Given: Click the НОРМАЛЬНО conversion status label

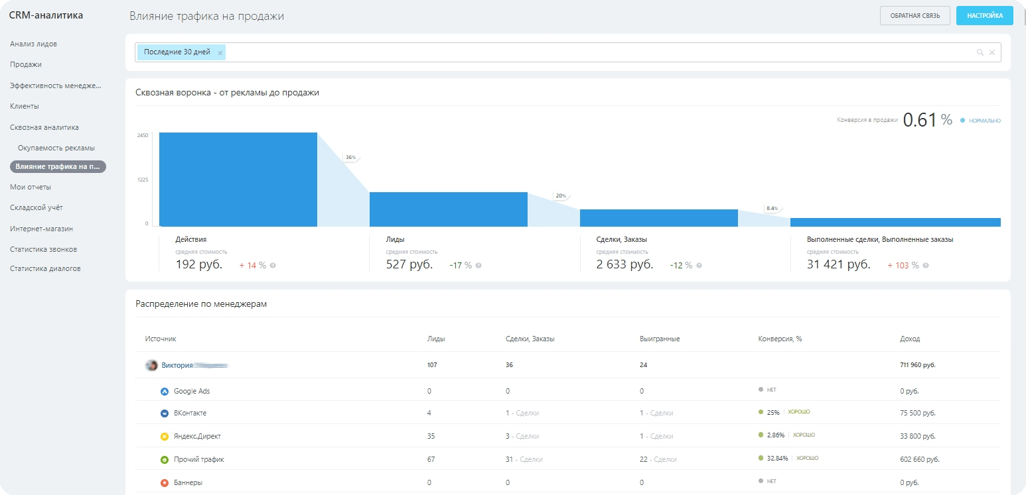Looking at the screenshot, I should click(x=985, y=121).
